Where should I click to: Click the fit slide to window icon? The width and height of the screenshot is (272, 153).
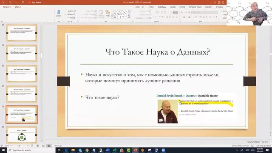pos(2,146)
